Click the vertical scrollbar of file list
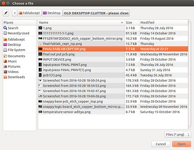This screenshot has height=150, width=194. pyautogui.click(x=190, y=75)
